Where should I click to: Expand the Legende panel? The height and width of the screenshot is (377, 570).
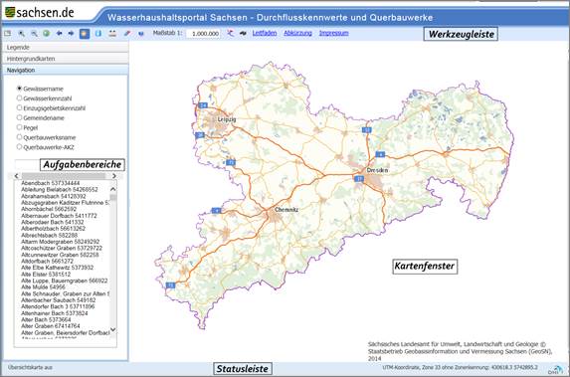click(66, 48)
